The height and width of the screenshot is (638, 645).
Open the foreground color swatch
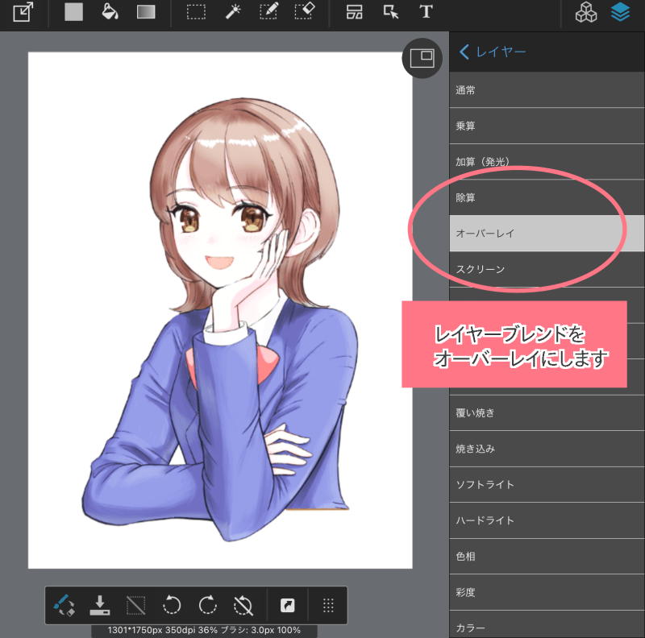click(x=74, y=13)
